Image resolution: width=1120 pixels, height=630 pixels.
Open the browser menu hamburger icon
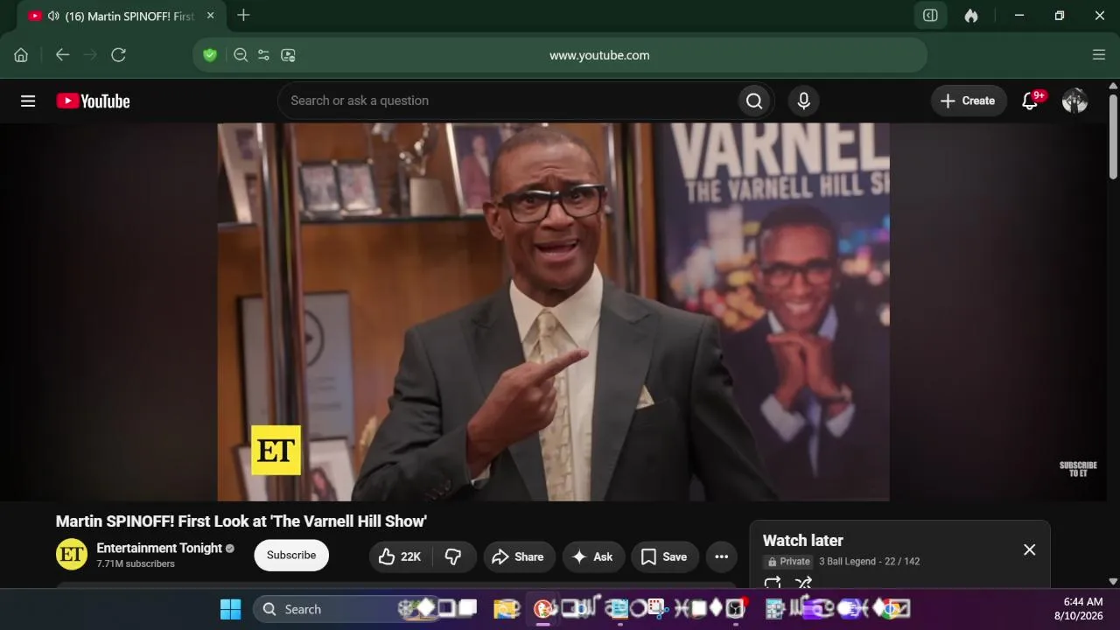click(1099, 55)
